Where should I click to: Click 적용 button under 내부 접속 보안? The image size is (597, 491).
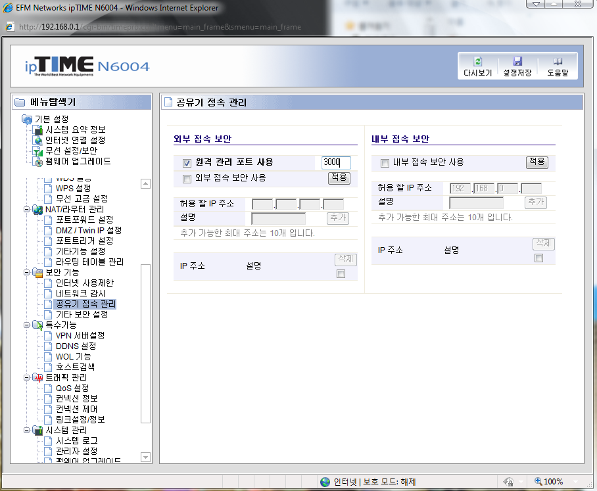click(537, 162)
